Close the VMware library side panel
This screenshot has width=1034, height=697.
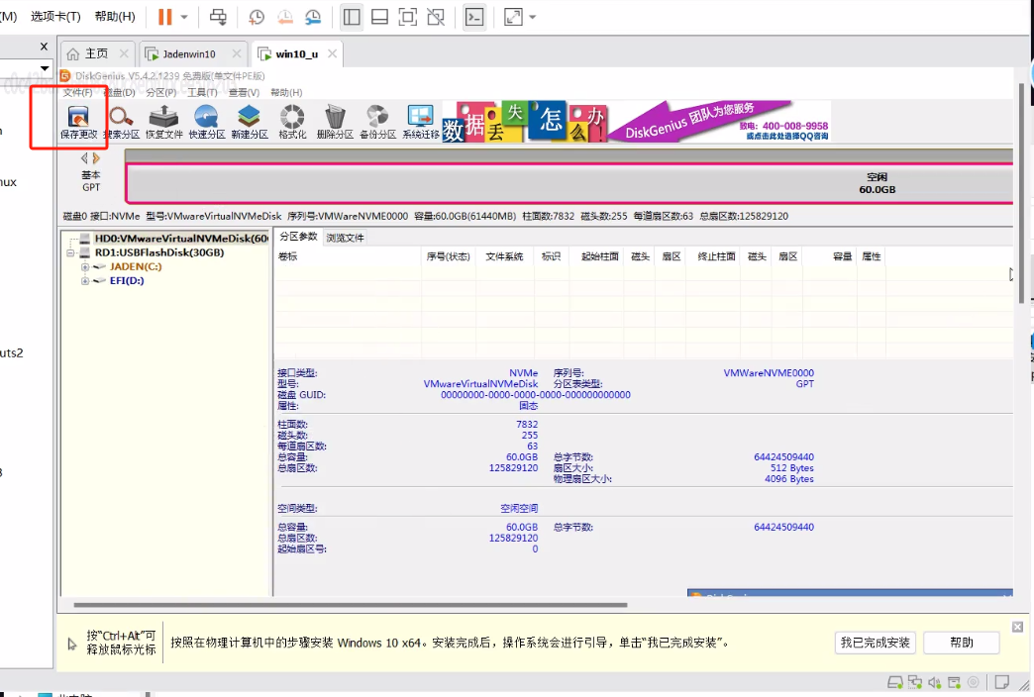coord(44,47)
